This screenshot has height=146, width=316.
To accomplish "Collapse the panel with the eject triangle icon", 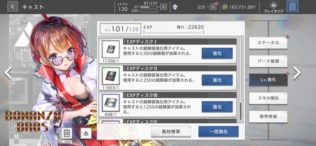I will [x=86, y=133].
